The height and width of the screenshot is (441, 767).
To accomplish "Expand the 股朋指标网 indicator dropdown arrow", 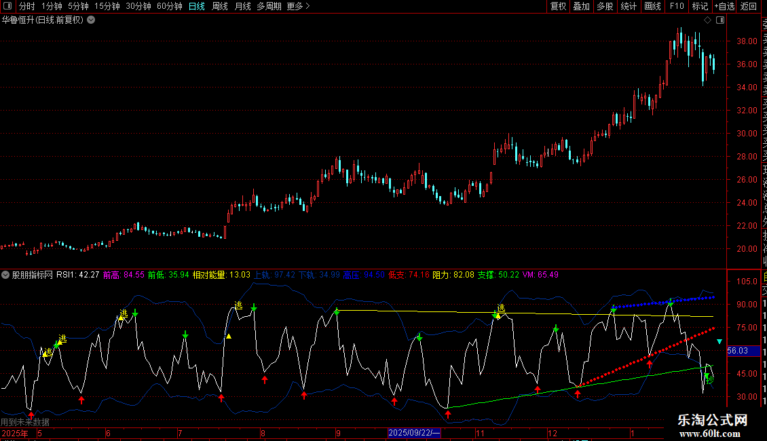I will click(x=5, y=275).
